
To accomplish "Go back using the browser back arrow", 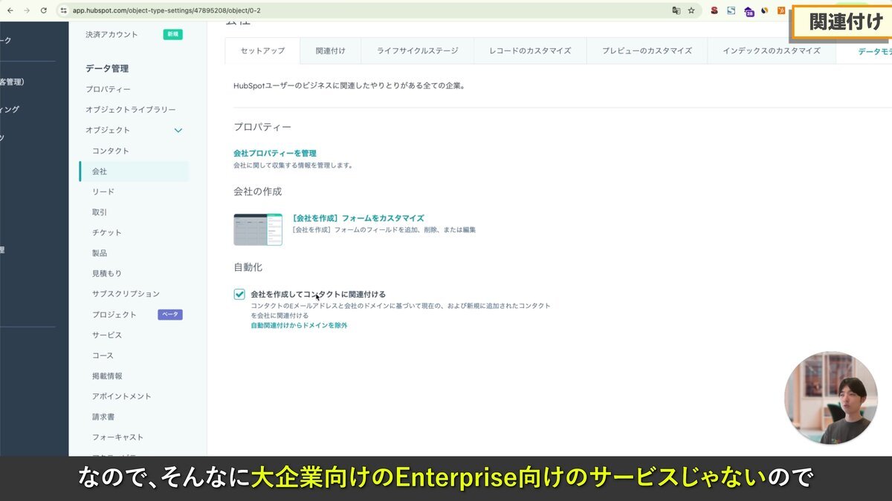I will 10,10.
